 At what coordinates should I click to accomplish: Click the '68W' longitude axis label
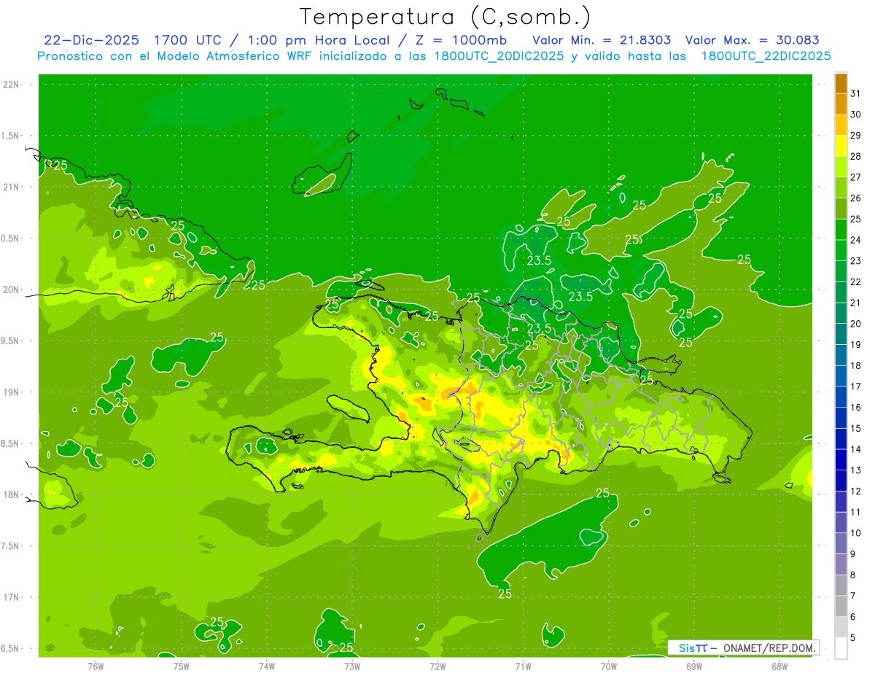point(779,666)
